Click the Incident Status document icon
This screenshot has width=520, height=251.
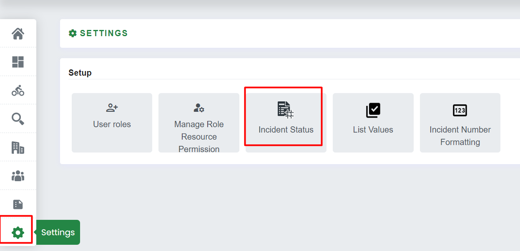285,110
